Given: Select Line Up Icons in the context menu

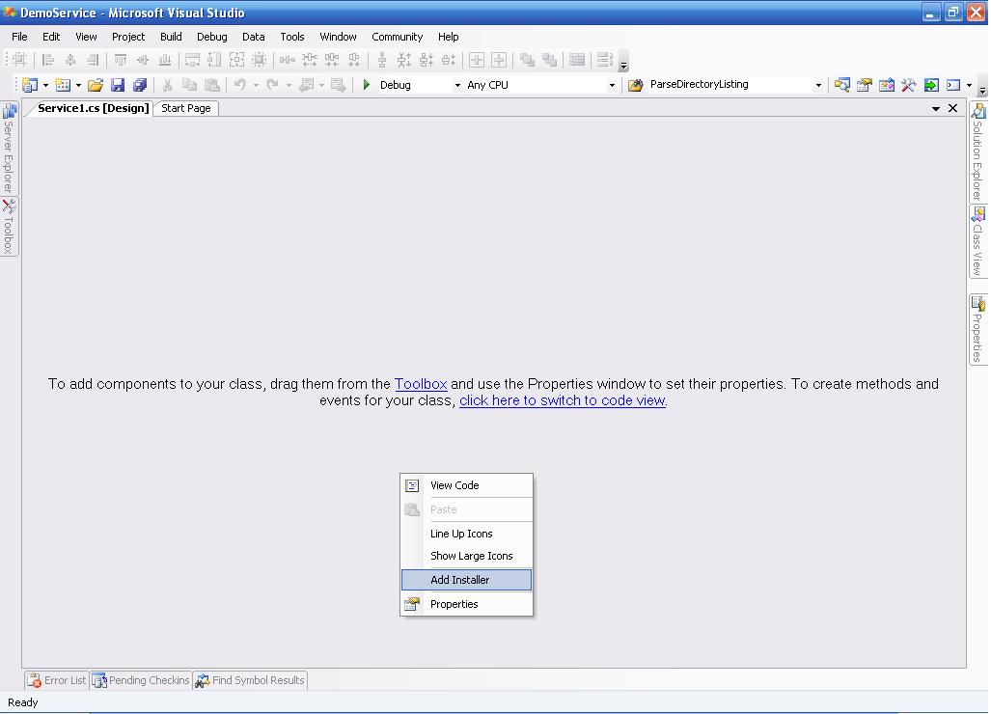Looking at the screenshot, I should pos(466,534).
